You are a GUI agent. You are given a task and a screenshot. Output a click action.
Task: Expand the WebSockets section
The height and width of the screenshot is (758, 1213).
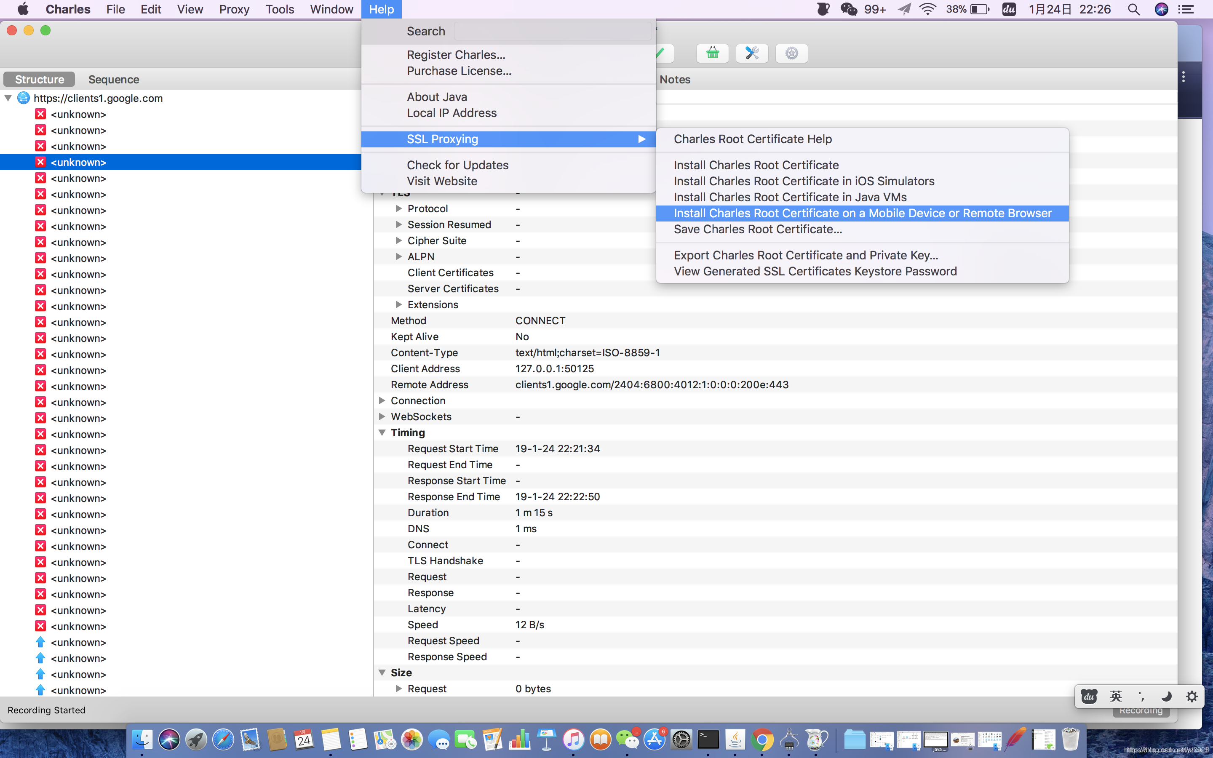[x=382, y=416]
